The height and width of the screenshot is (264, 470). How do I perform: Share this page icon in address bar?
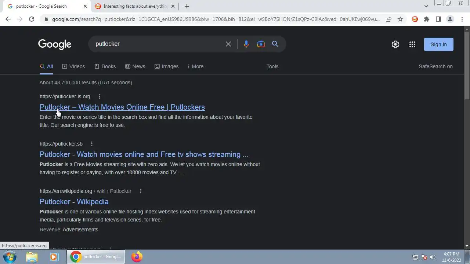coord(388,19)
